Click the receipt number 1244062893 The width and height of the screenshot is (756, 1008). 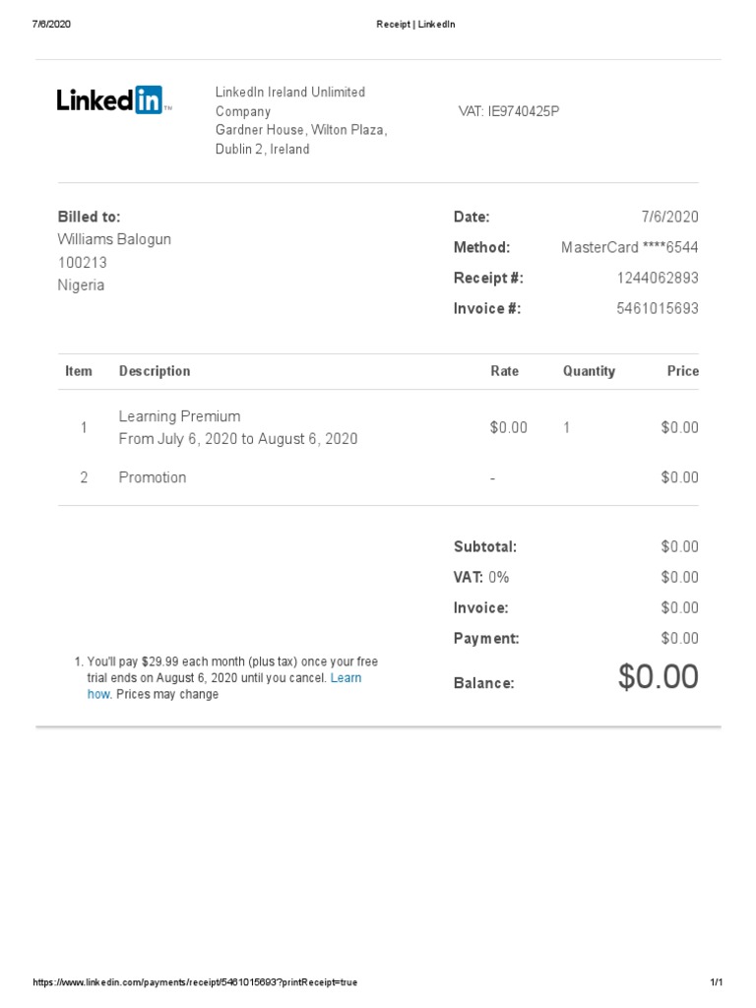(x=658, y=278)
